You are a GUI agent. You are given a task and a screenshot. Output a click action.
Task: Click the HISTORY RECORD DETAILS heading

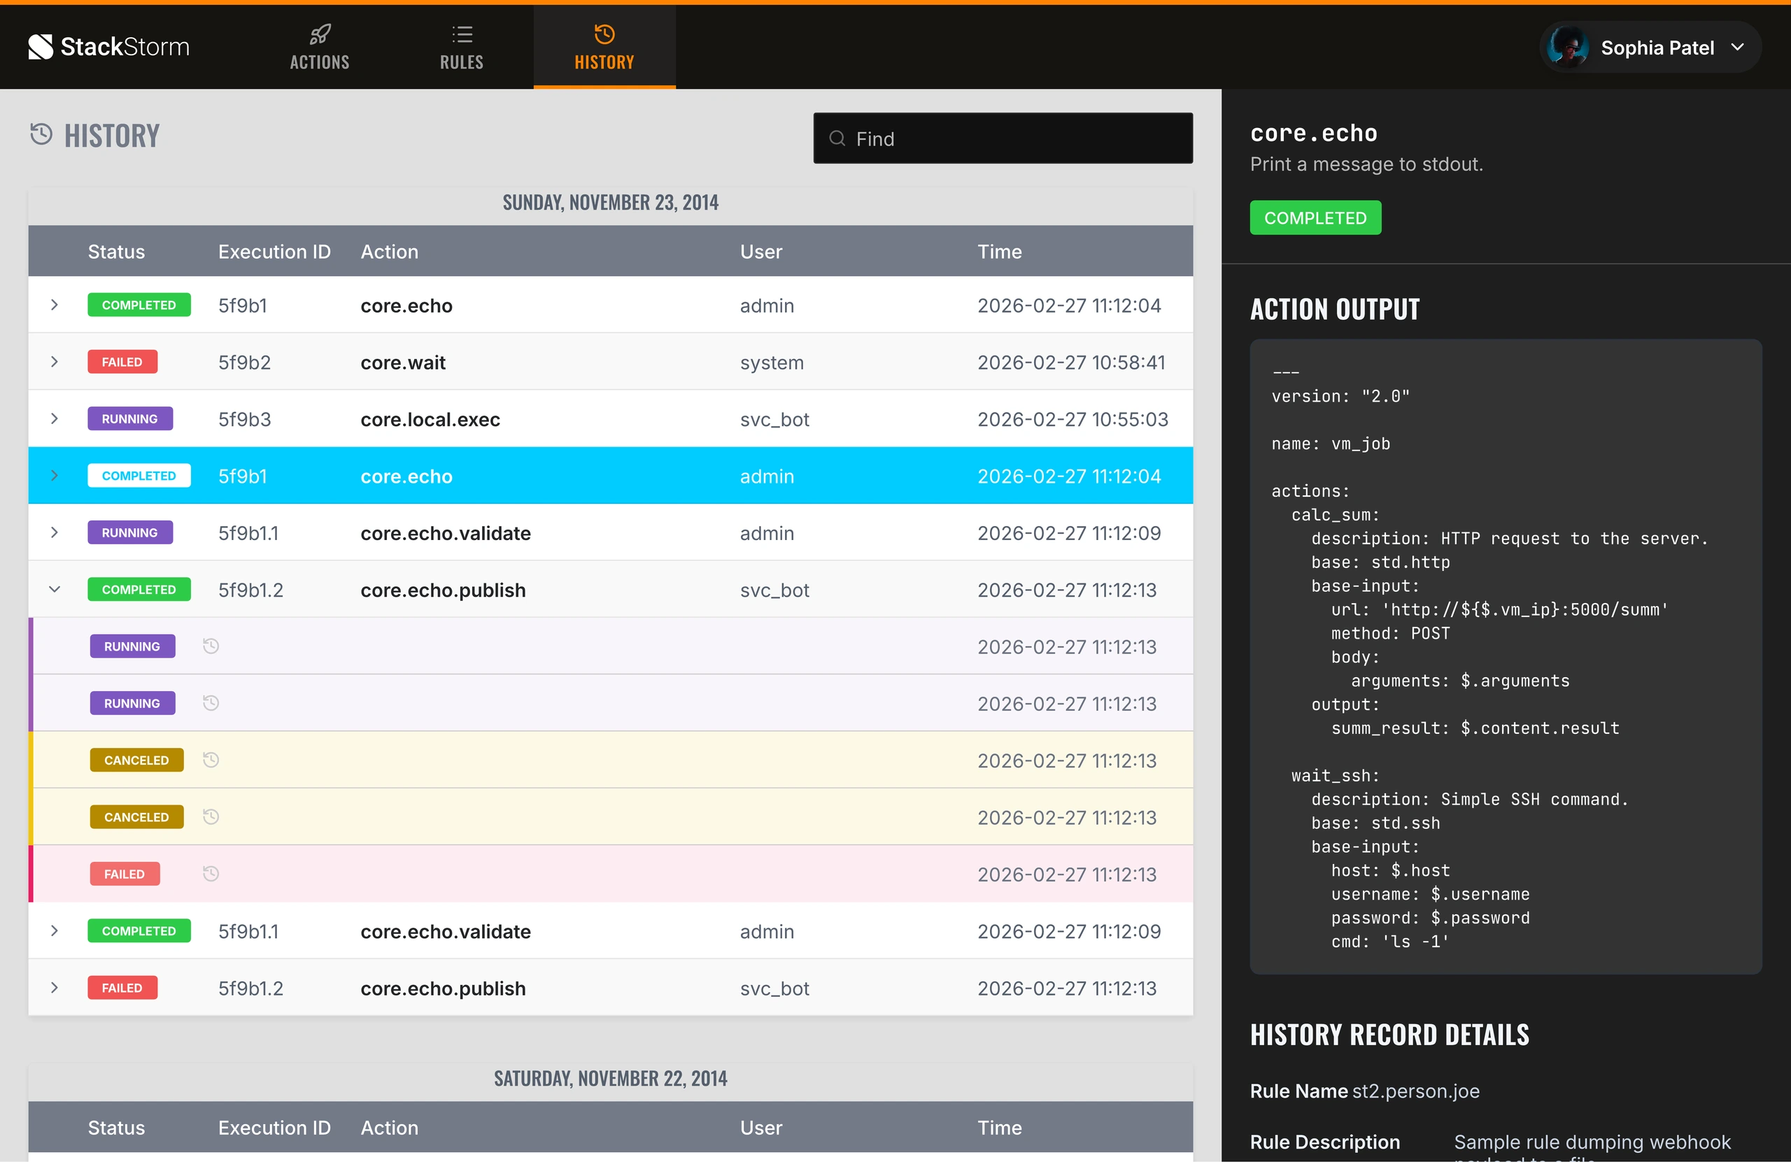pos(1390,1035)
